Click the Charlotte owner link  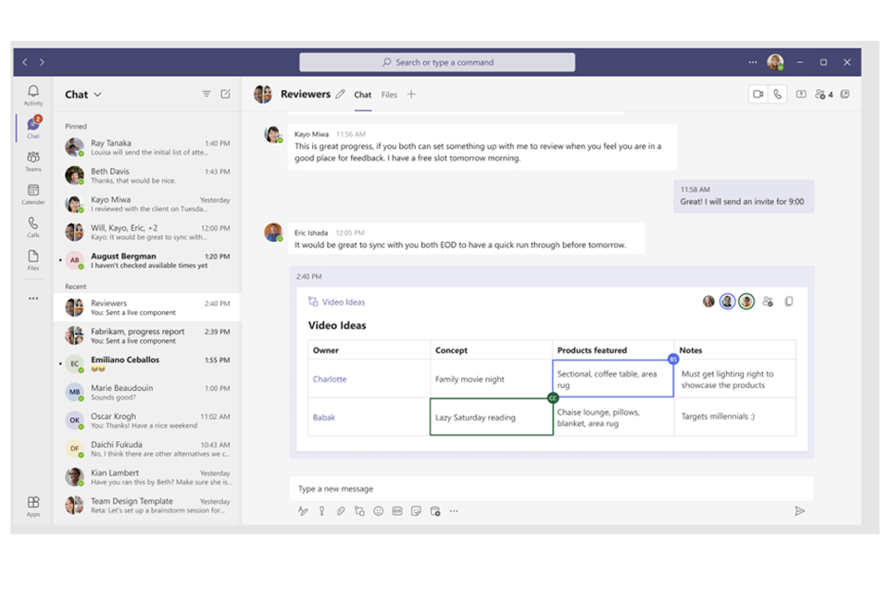330,379
